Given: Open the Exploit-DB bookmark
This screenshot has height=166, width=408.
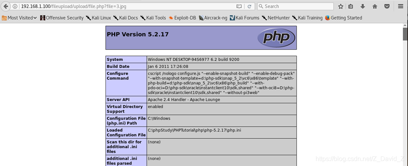Looking at the screenshot, I should [182, 18].
